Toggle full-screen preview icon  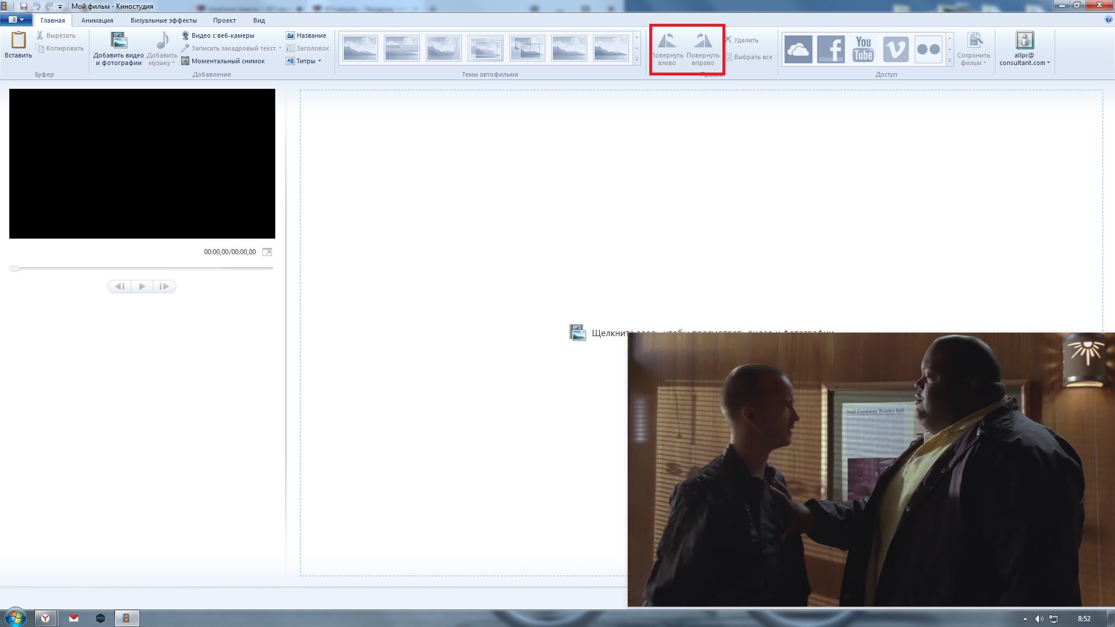[x=267, y=252]
